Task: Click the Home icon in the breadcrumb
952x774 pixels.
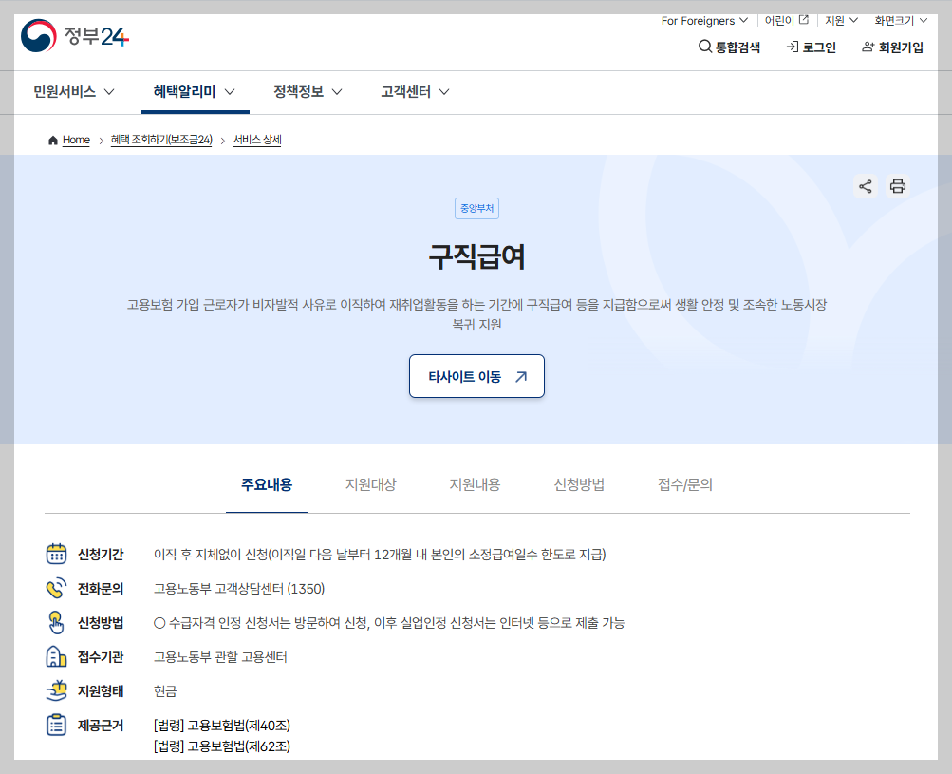Action: (x=53, y=139)
